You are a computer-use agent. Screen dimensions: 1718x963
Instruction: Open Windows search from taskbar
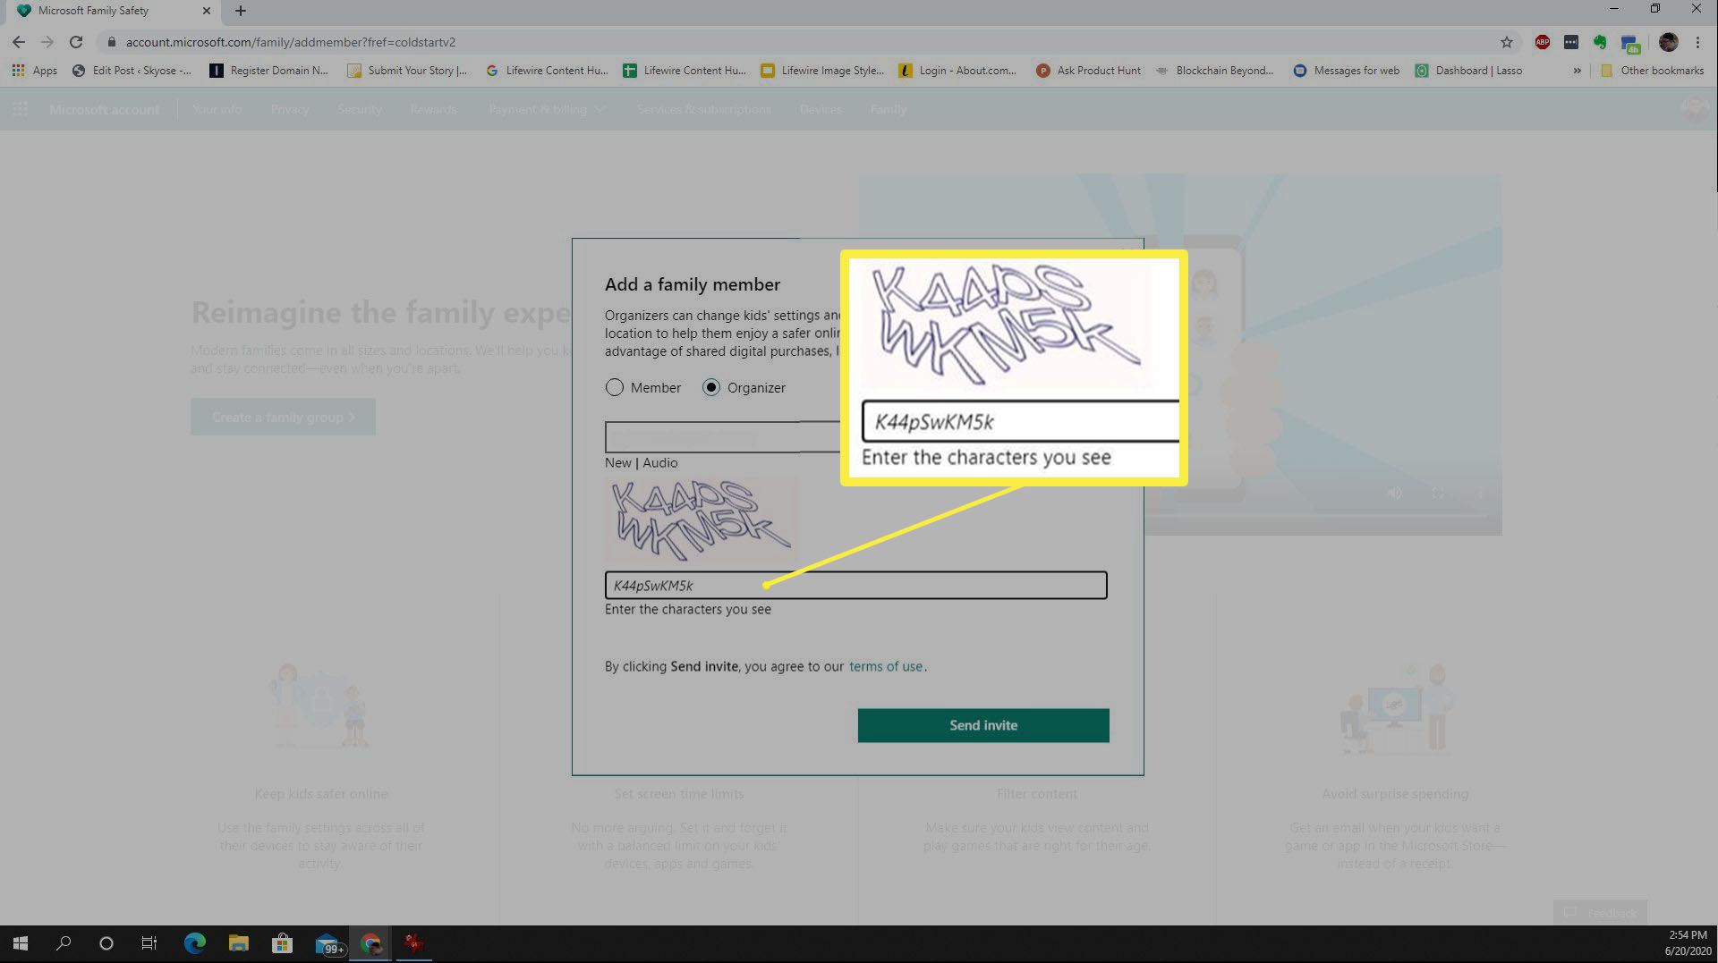pyautogui.click(x=64, y=943)
